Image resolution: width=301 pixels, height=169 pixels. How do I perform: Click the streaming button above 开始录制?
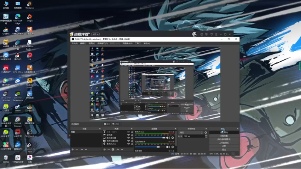[224, 133]
